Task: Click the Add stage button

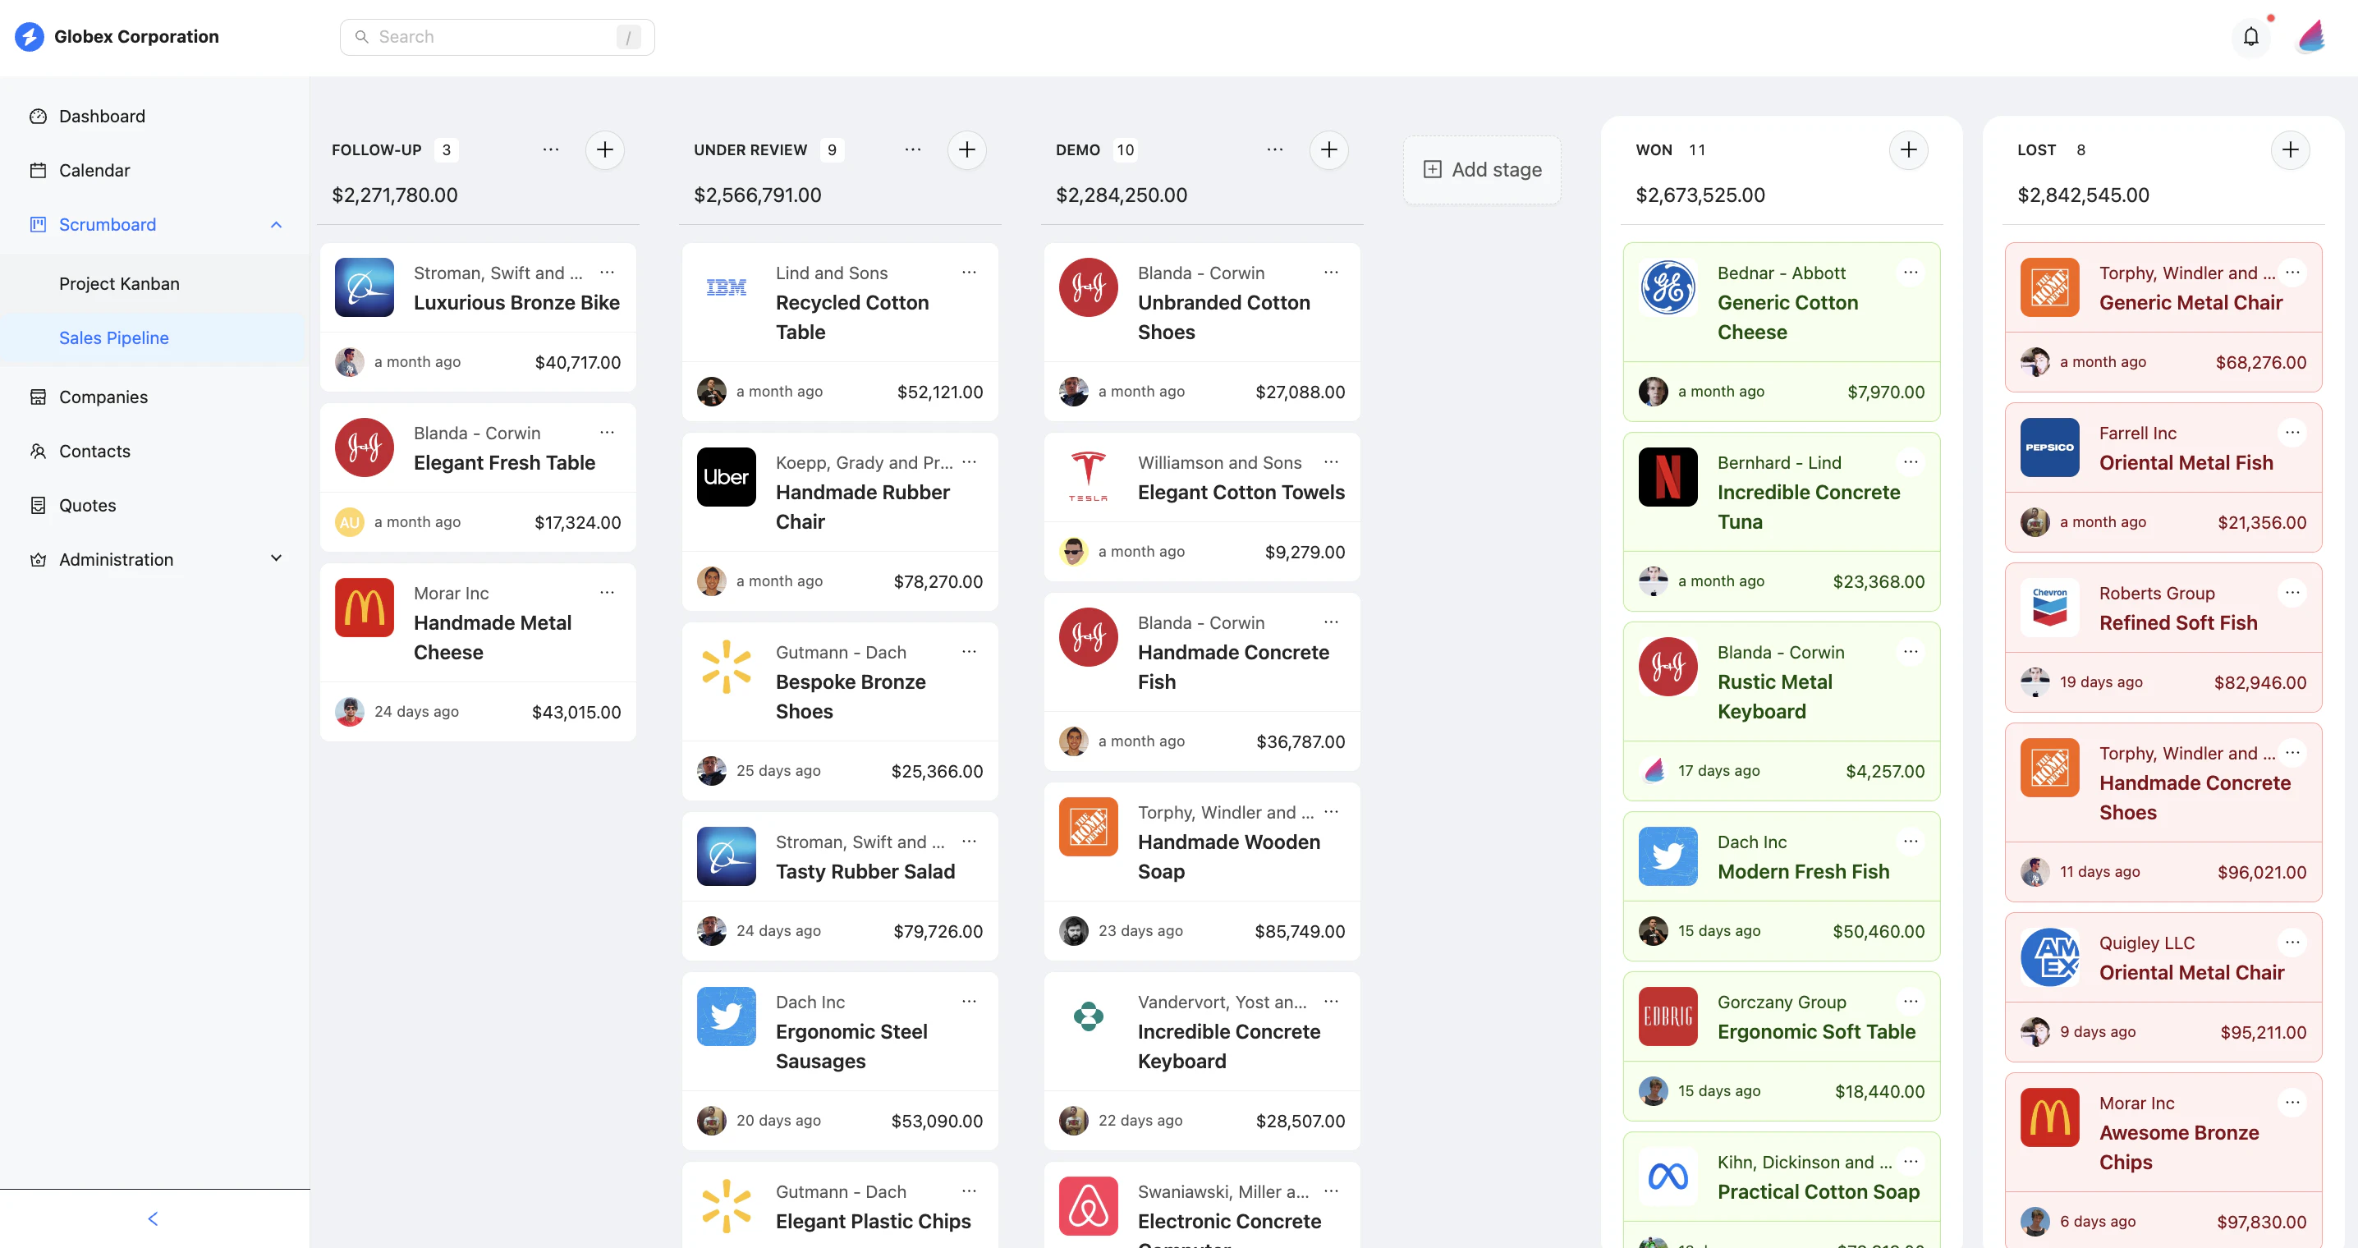Action: pyautogui.click(x=1482, y=169)
